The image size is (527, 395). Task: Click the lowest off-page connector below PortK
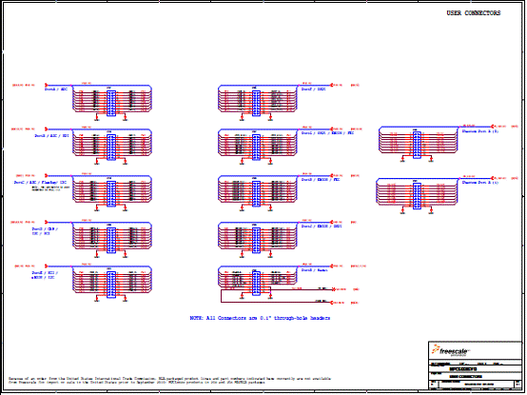pyautogui.click(x=332, y=303)
